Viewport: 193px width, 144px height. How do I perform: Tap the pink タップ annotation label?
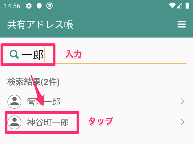(x=101, y=121)
